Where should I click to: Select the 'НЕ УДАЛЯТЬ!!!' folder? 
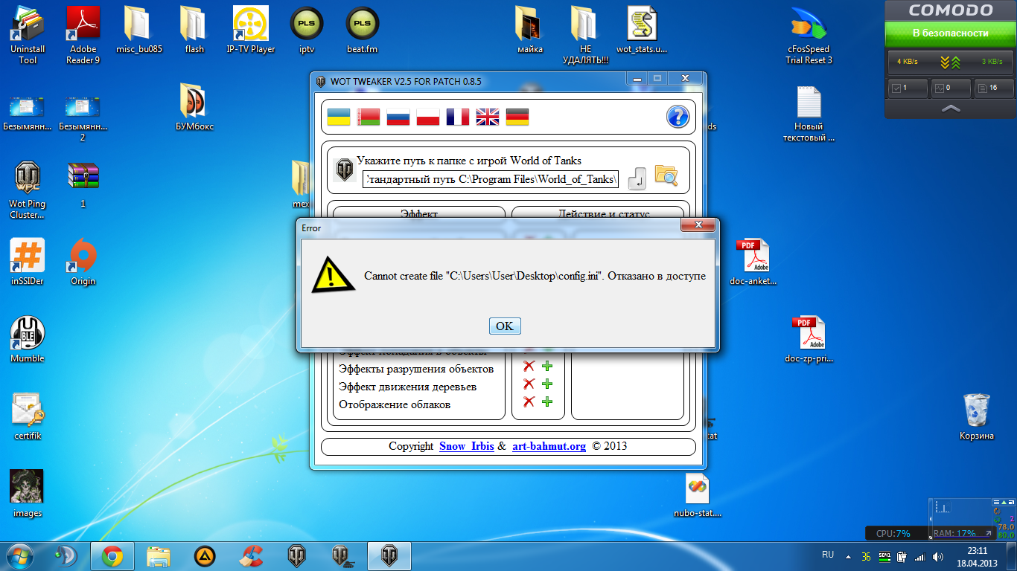pyautogui.click(x=586, y=35)
